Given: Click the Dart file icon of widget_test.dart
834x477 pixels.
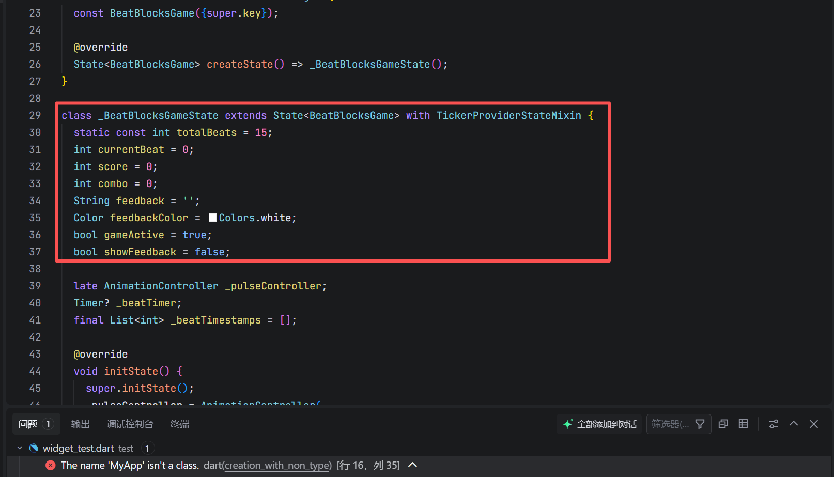Looking at the screenshot, I should click(x=34, y=448).
